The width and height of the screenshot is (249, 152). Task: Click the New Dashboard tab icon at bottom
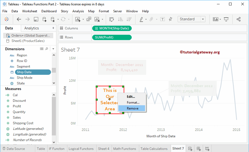coord(199,149)
